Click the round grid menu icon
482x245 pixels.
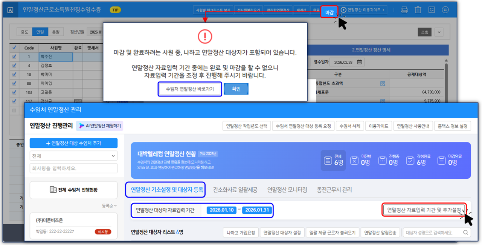(445, 10)
